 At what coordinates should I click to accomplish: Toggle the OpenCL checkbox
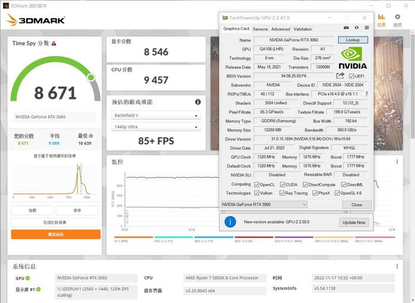tap(257, 185)
